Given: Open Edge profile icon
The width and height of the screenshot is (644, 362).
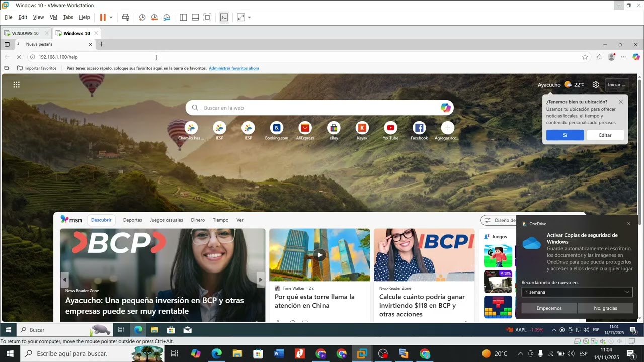Looking at the screenshot, I should pyautogui.click(x=611, y=57).
